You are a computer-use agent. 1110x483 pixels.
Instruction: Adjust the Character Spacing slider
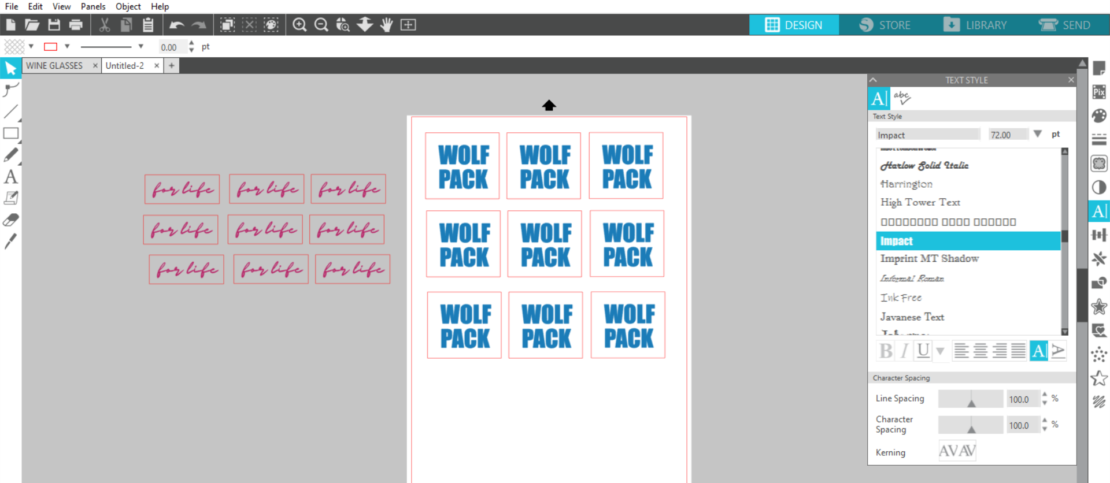pyautogui.click(x=971, y=425)
